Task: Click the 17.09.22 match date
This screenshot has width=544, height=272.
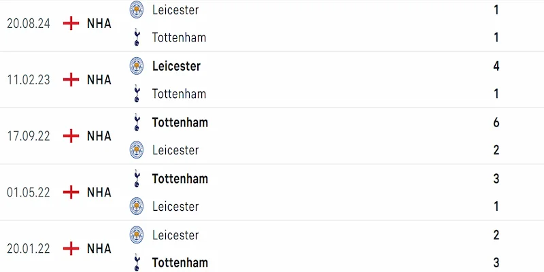Action: [x=28, y=136]
